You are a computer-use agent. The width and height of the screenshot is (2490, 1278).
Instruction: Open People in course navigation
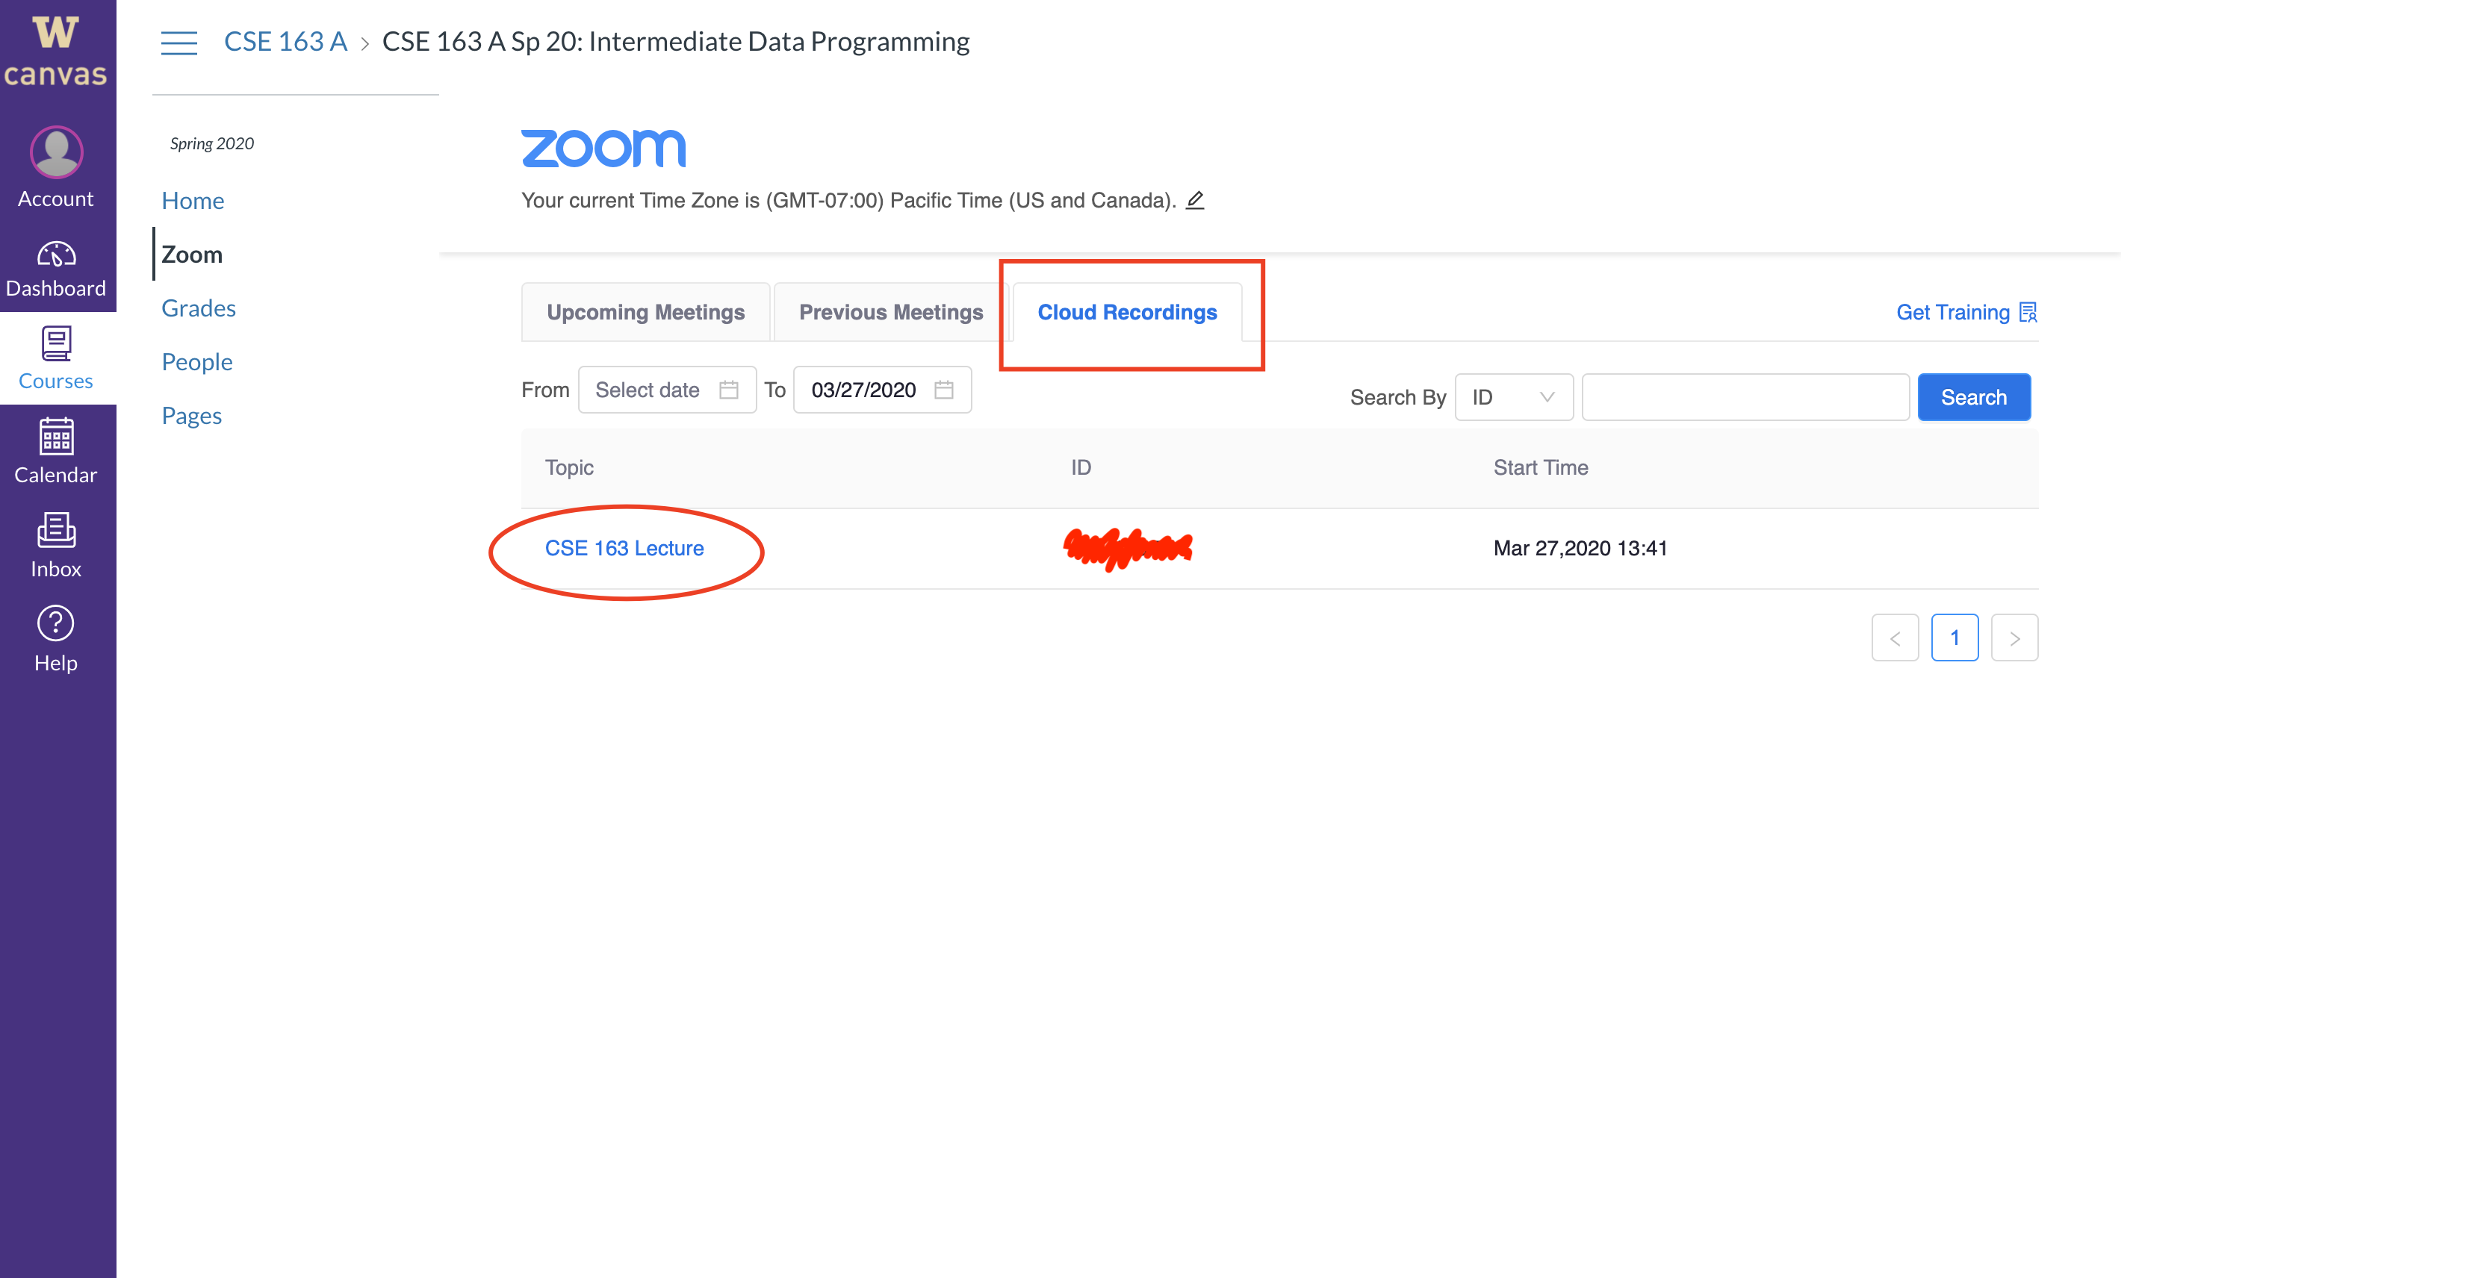click(x=196, y=362)
